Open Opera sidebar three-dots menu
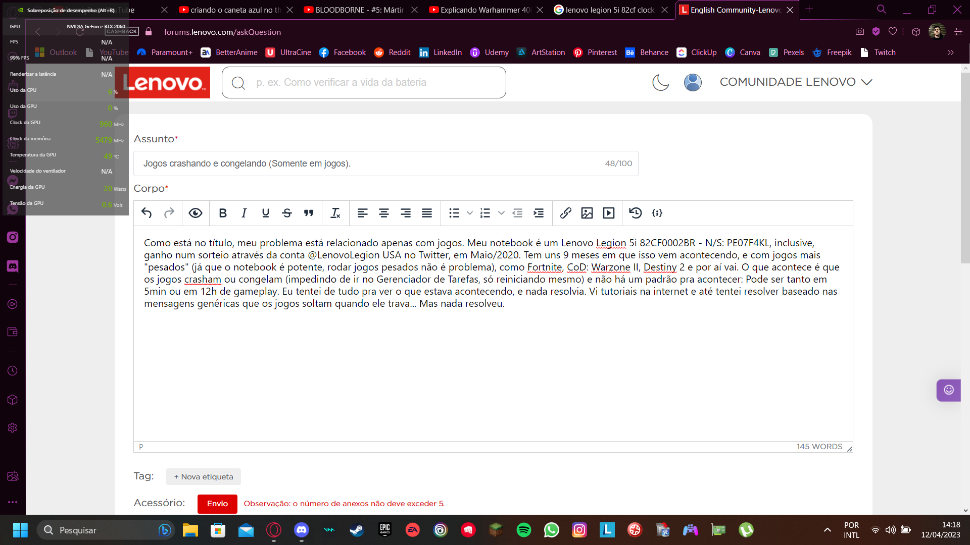This screenshot has width=970, height=545. coord(13,502)
